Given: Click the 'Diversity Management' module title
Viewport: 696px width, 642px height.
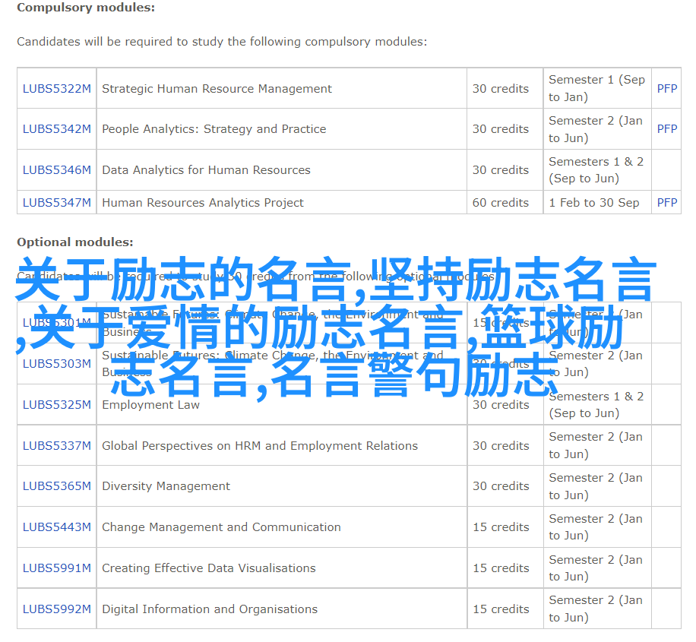Looking at the screenshot, I should tap(166, 486).
